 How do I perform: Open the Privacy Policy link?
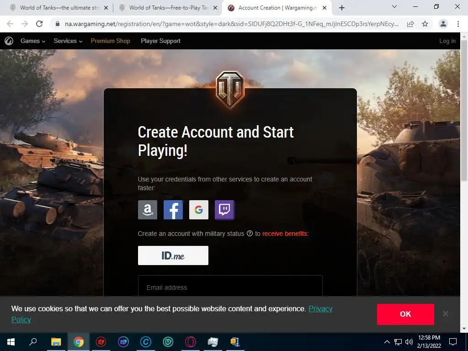[x=320, y=308]
